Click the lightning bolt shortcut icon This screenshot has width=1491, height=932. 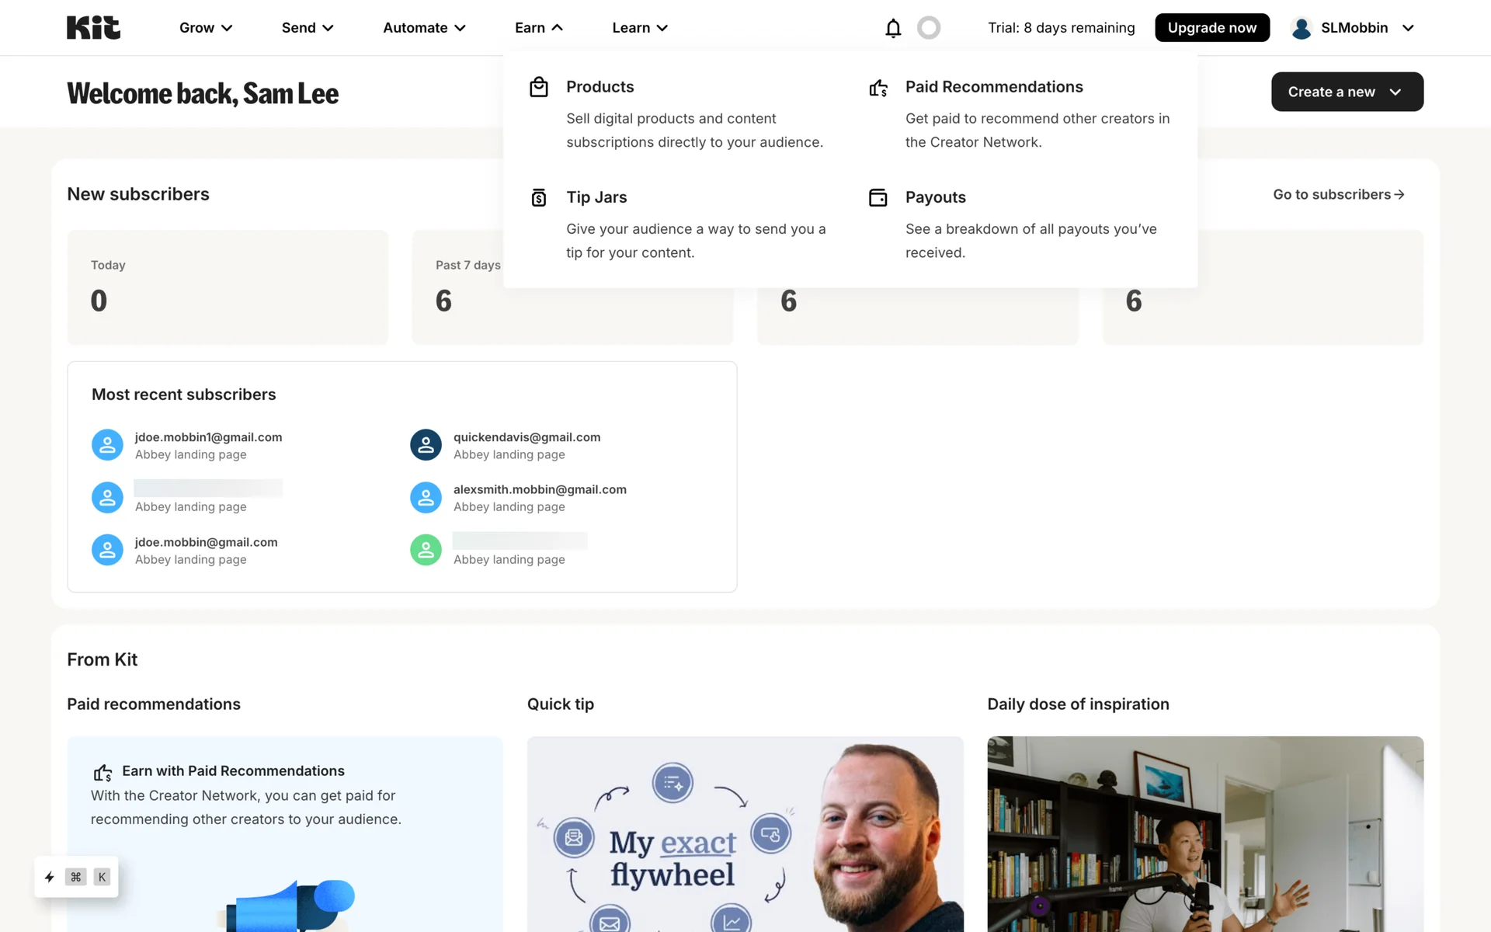pos(50,877)
